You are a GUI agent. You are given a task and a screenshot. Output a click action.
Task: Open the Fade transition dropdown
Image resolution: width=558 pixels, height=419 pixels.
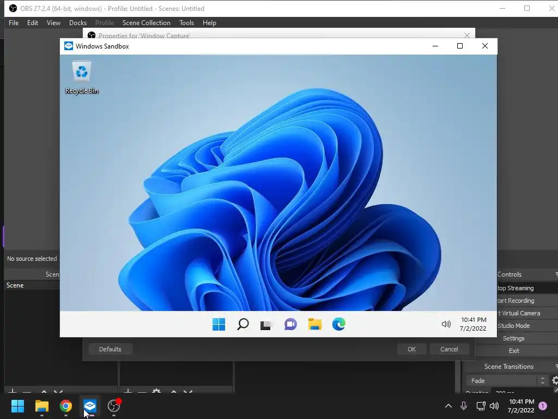506,381
